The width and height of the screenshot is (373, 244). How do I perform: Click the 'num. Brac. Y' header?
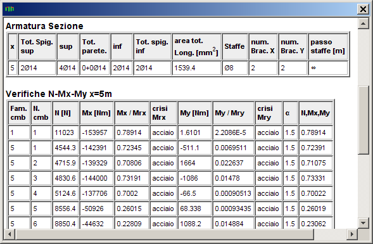[x=293, y=46]
